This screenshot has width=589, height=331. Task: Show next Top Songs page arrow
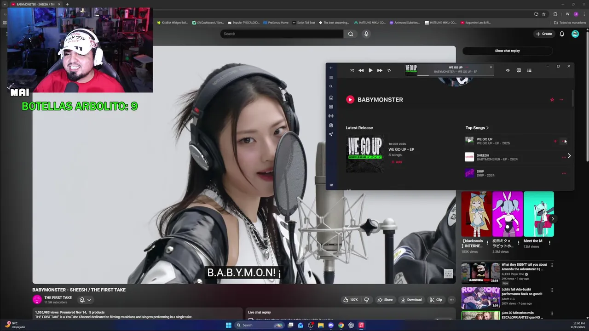(x=569, y=156)
